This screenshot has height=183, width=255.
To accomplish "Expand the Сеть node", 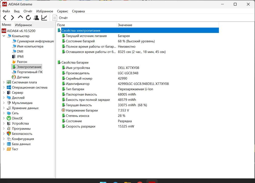I will (4, 113).
